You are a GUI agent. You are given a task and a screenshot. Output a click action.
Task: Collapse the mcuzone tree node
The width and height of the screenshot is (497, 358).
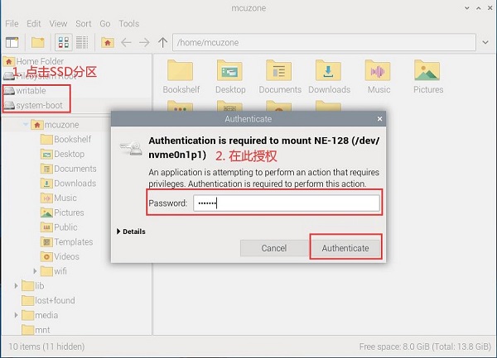(26, 125)
